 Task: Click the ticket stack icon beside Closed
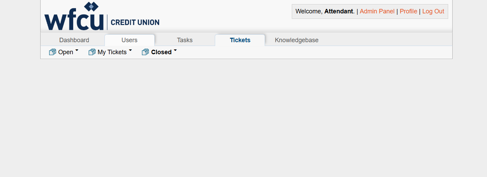pos(145,52)
